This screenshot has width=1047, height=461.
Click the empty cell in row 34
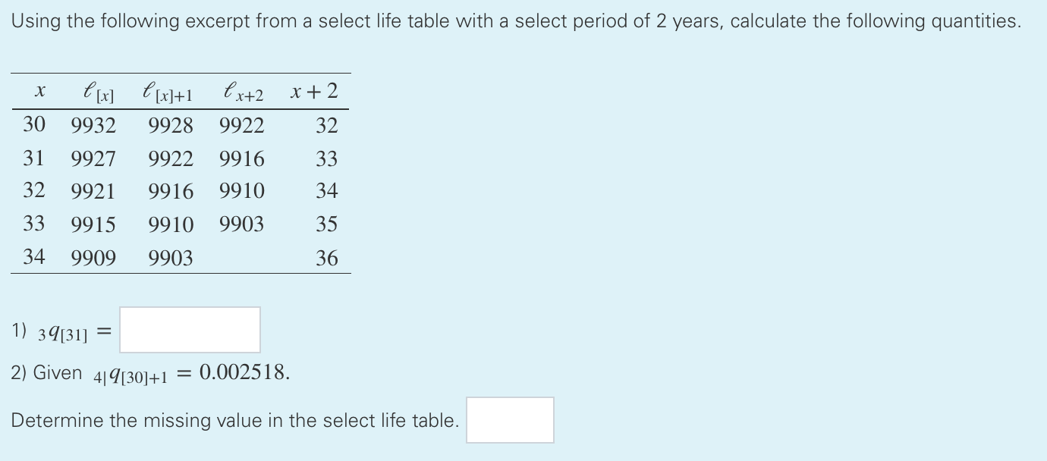241,258
